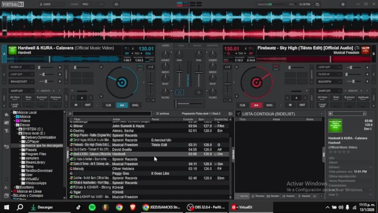Switch mixer to MASTER tab
Viewport: 378px width, 213px height.
click(x=213, y=46)
